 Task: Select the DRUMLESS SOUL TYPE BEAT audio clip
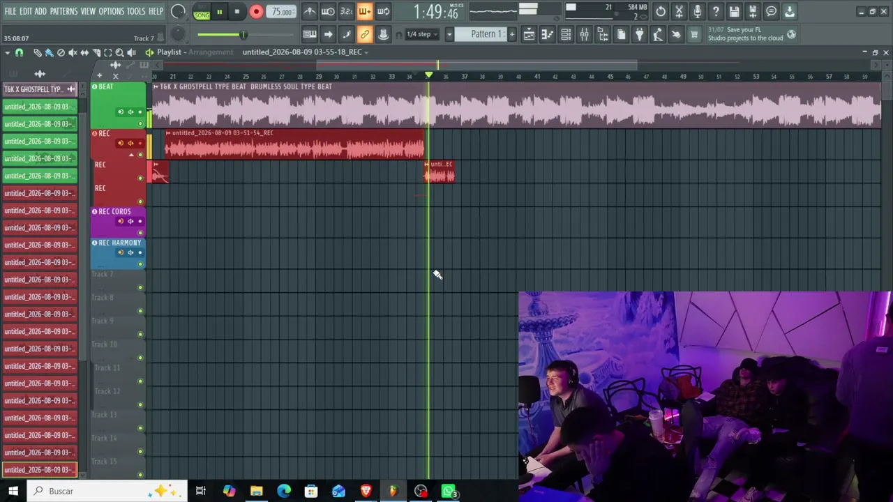click(x=516, y=105)
